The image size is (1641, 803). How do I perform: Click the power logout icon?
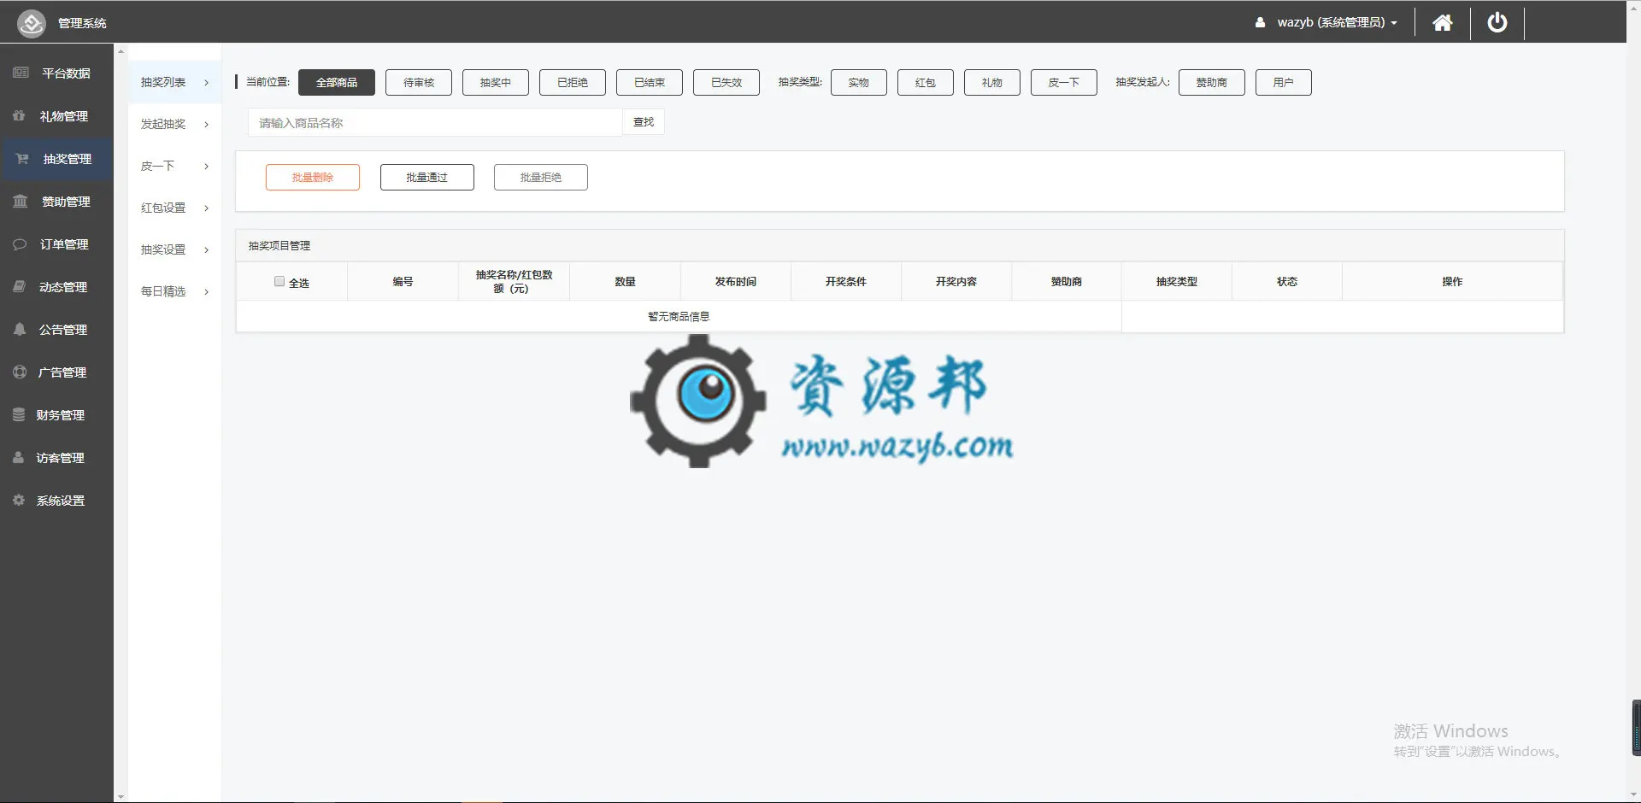pyautogui.click(x=1497, y=22)
